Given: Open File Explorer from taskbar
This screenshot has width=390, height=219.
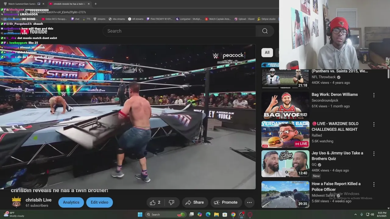Looking at the screenshot, I should (216, 214).
